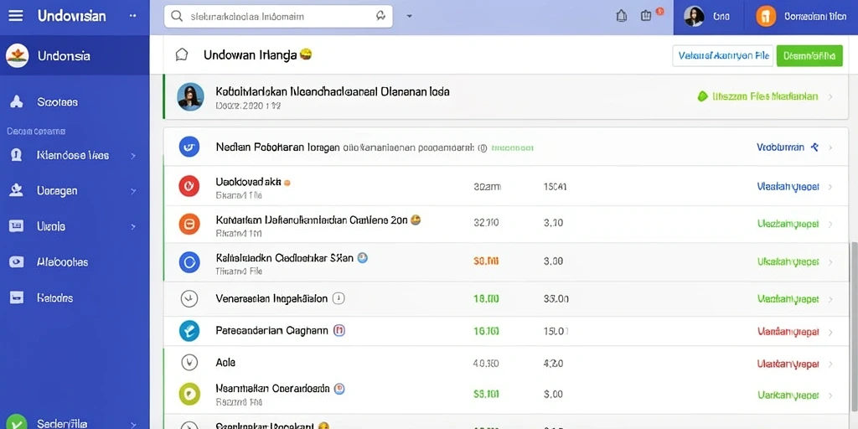This screenshot has width=858, height=429.
Task: Click the clock icon in Veneresdan row
Action: click(x=189, y=299)
